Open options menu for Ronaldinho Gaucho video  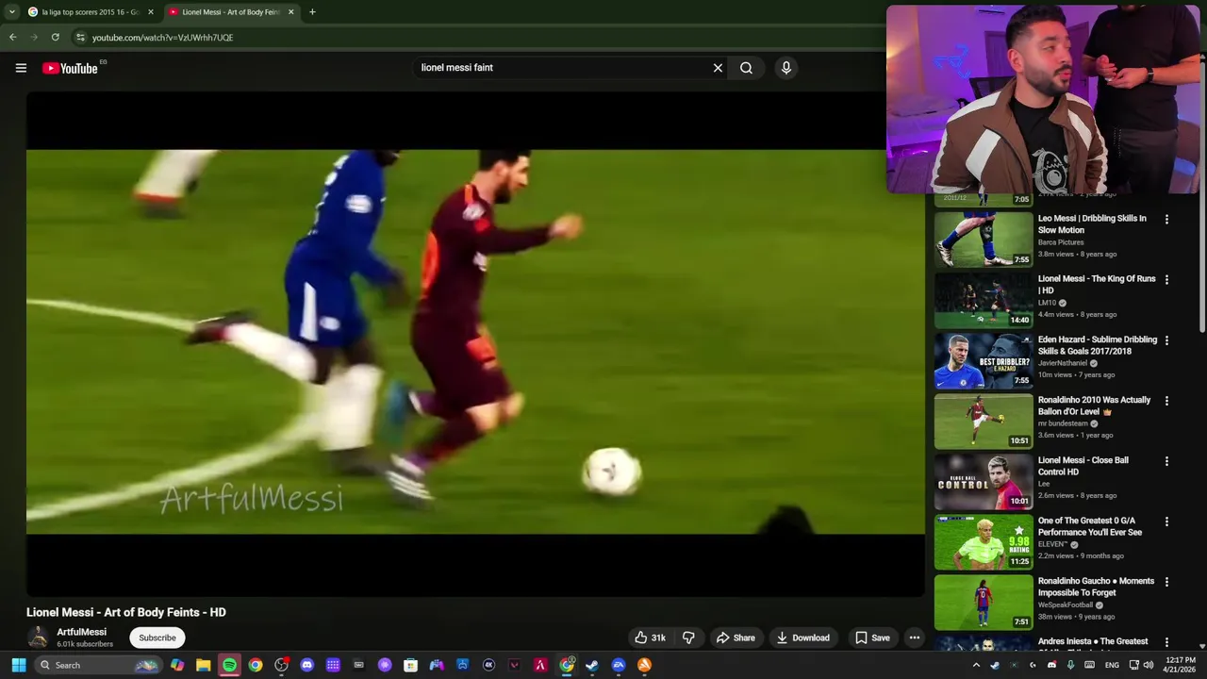tap(1166, 582)
